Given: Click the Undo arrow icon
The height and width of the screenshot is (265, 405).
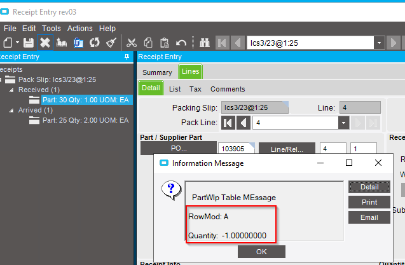Looking at the screenshot, I should [x=181, y=43].
